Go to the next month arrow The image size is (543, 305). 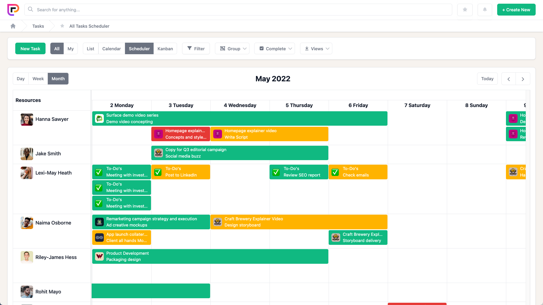pyautogui.click(x=523, y=79)
